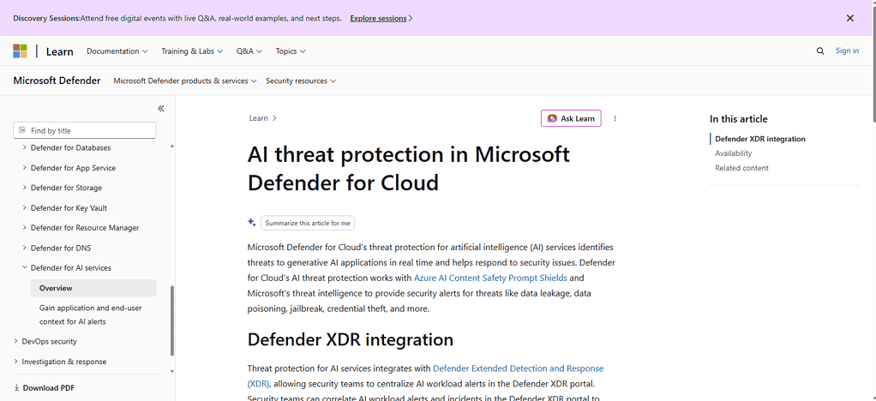
Task: Expand the Defender for Databases node
Action: [x=25, y=147]
